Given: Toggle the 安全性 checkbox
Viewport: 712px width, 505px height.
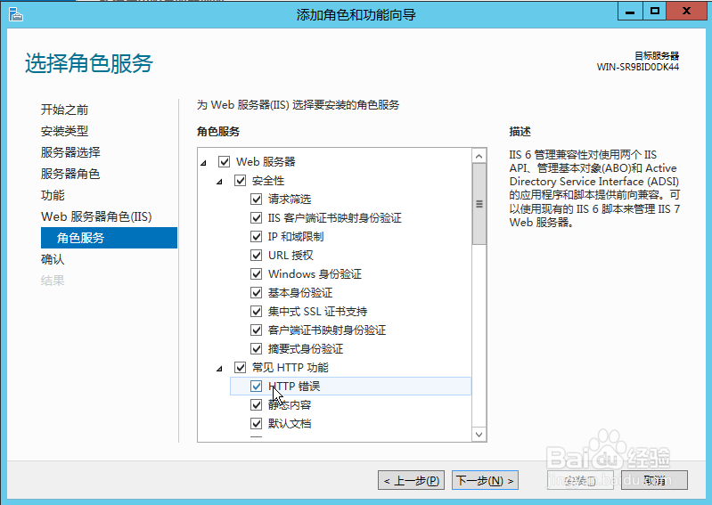Looking at the screenshot, I should [241, 181].
